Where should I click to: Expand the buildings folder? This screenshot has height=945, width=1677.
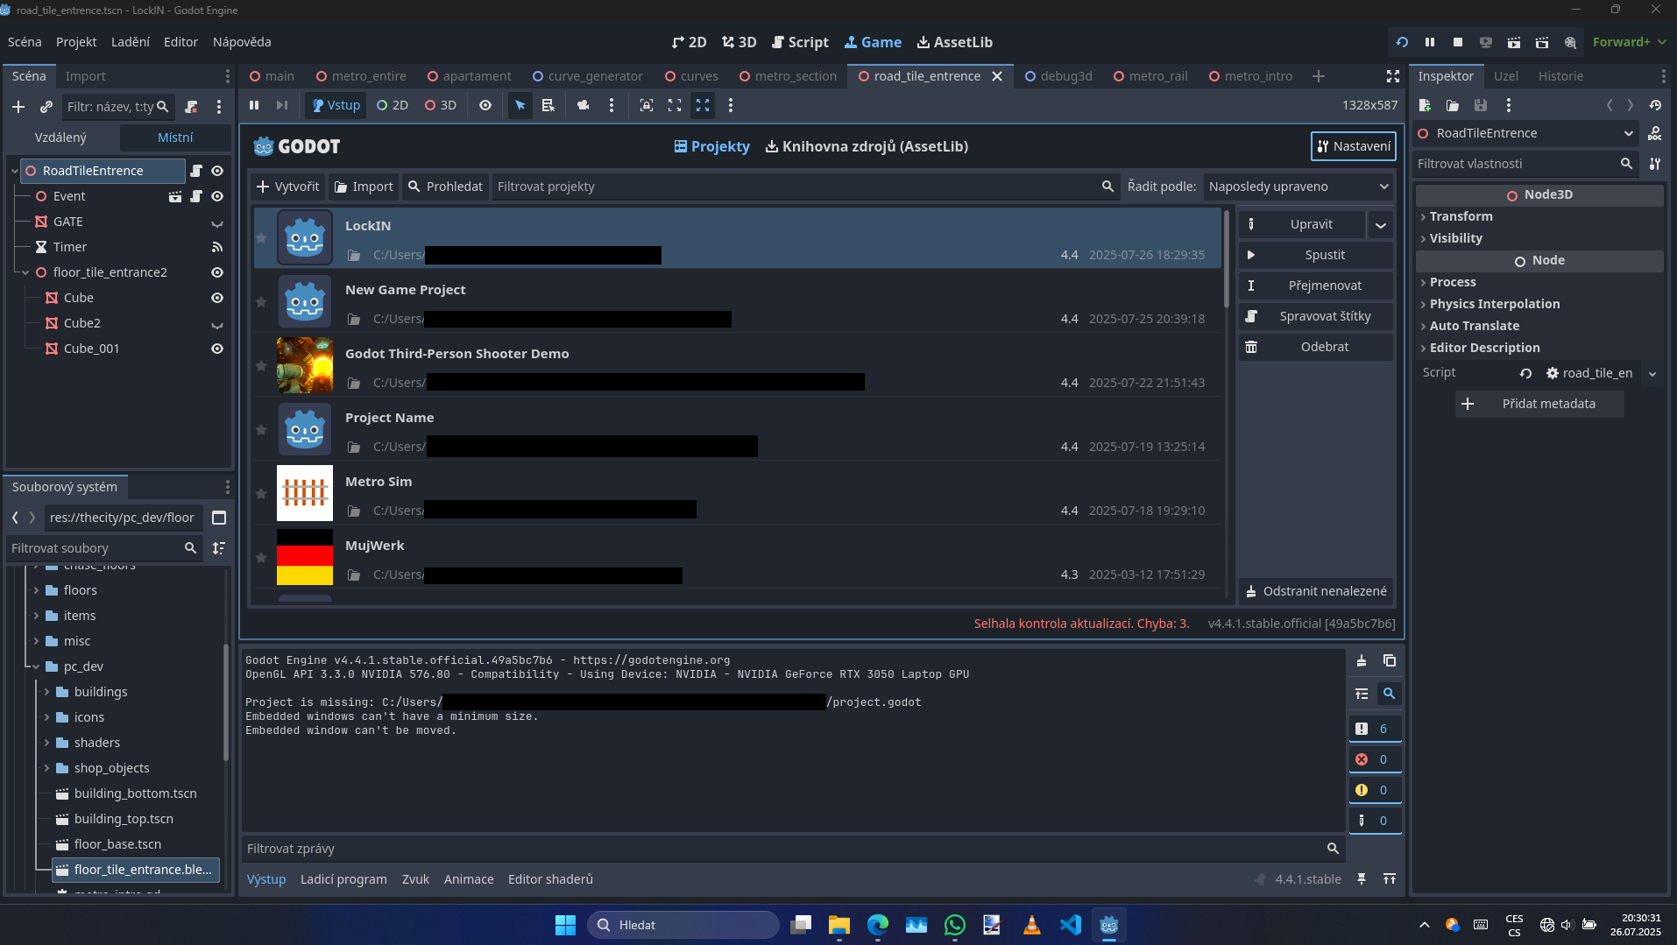46,692
